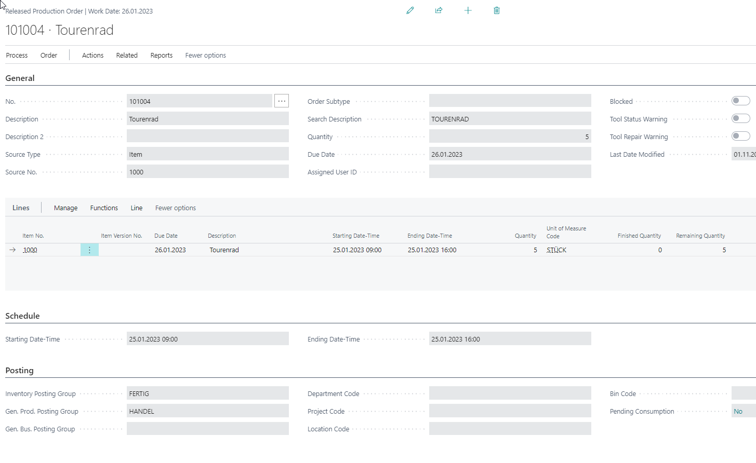The width and height of the screenshot is (756, 463).
Task: Click the Finished Quantity column header
Action: (x=639, y=236)
